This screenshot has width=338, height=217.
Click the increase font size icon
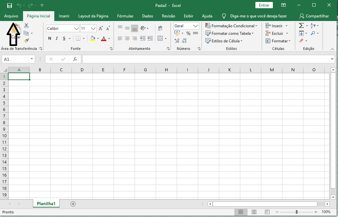click(101, 29)
